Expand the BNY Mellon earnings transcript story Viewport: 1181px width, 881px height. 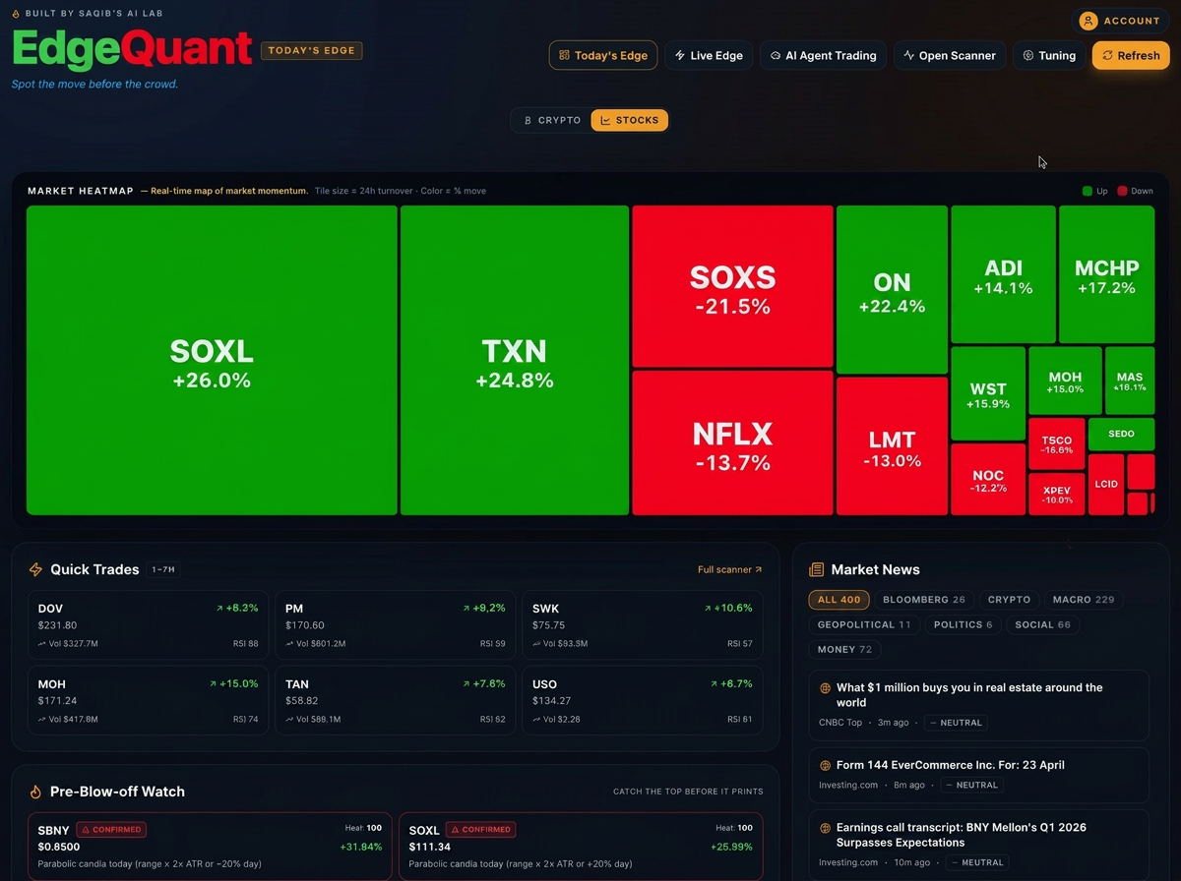[961, 835]
